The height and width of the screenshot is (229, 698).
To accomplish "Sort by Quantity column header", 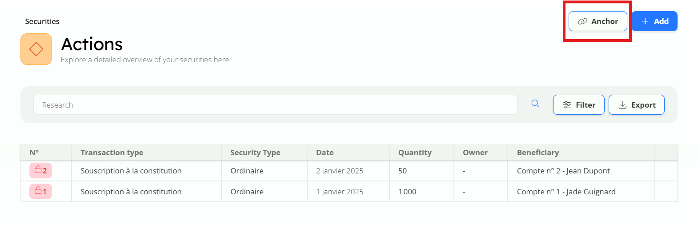I will click(x=414, y=153).
